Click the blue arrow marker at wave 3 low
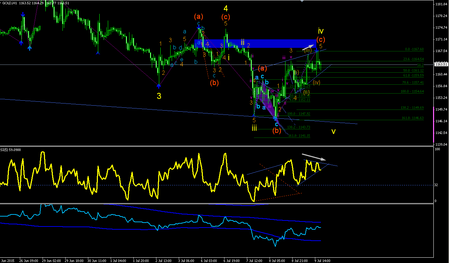Viewport: 449px width, 263px height. coord(159,85)
